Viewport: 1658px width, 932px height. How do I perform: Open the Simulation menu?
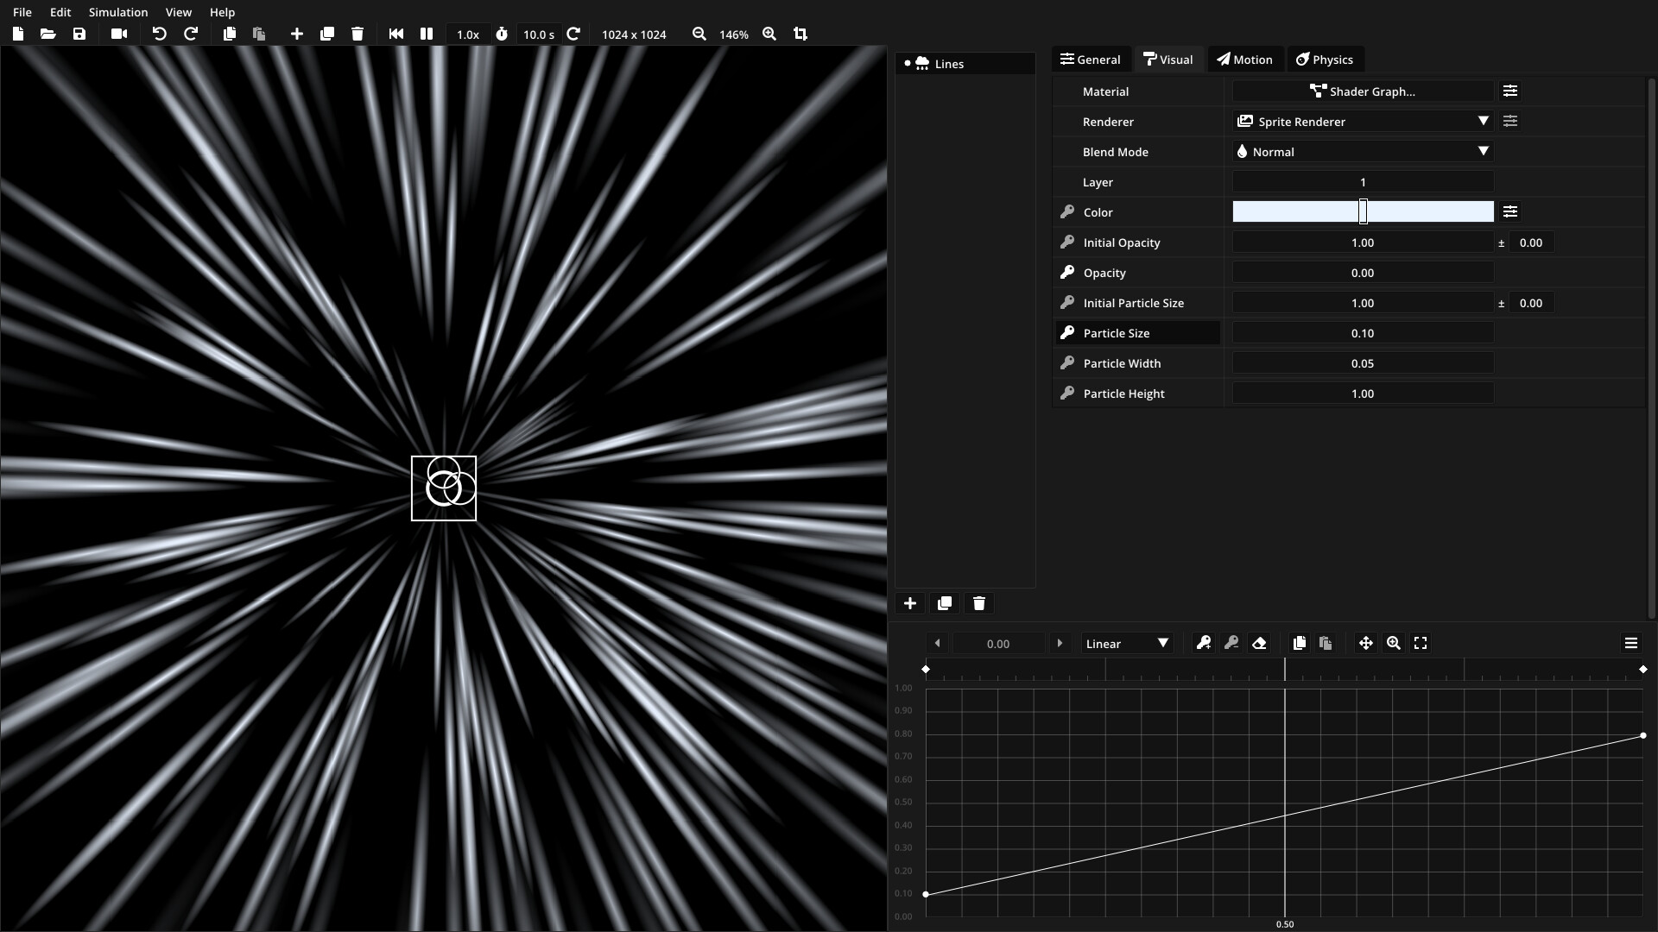118,12
